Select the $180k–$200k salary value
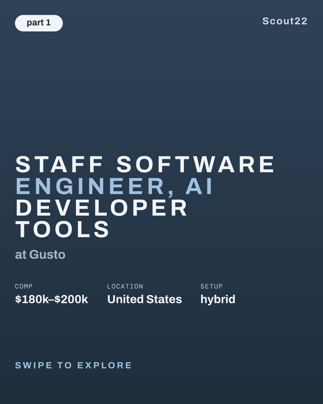The image size is (323, 404). 51,299
